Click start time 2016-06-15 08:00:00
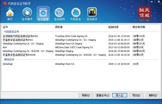The image size is (162, 104). coord(119,51)
